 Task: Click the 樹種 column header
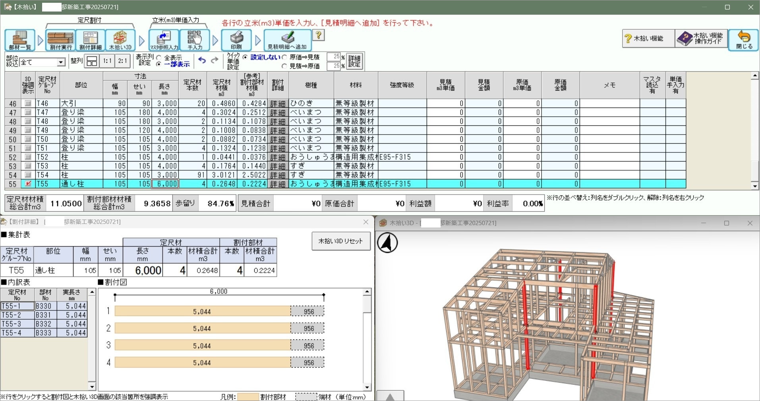(311, 85)
